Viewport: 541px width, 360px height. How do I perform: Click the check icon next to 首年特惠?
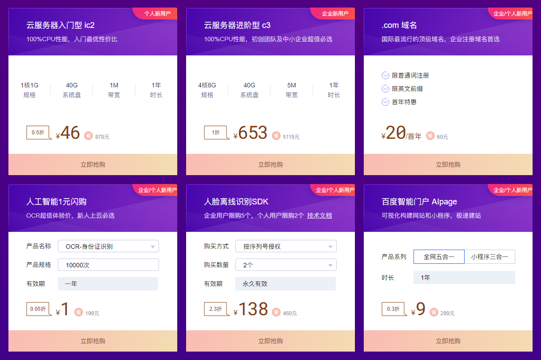386,102
